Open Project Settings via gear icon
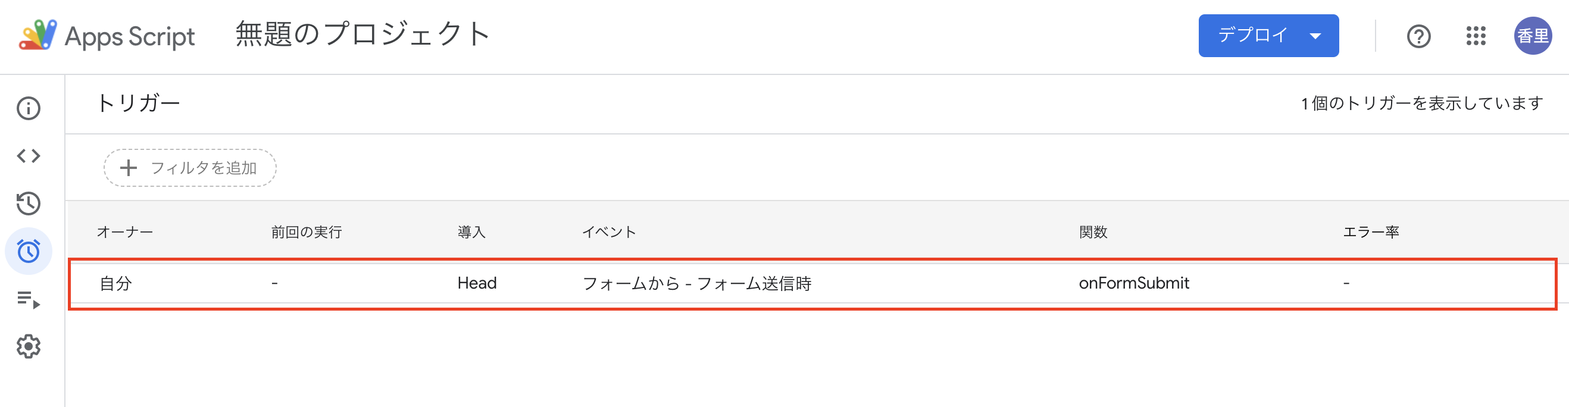This screenshot has height=407, width=1569. (29, 346)
